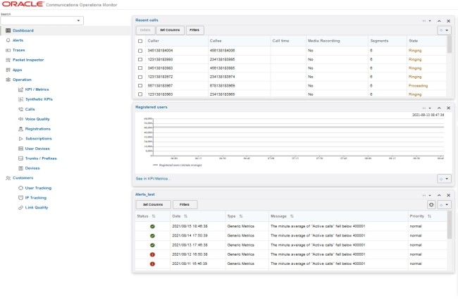Open refresh dropdown in Recent calls toolbar
The image size is (458, 305).
click(x=444, y=30)
